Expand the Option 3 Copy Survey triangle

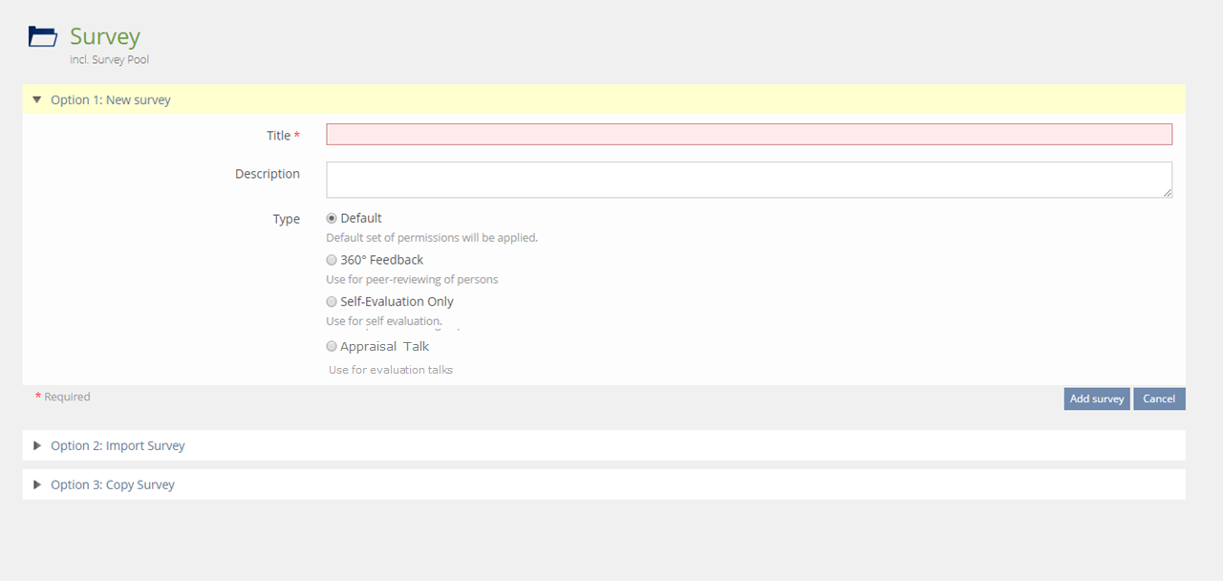pyautogui.click(x=37, y=484)
